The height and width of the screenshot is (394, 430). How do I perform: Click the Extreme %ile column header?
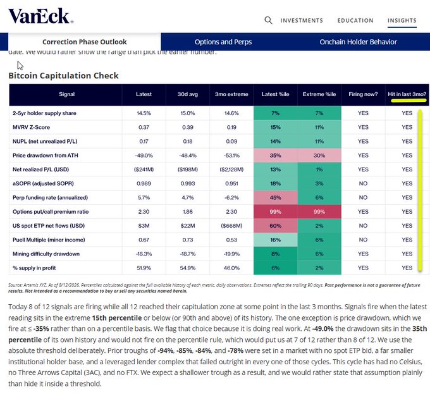[319, 94]
